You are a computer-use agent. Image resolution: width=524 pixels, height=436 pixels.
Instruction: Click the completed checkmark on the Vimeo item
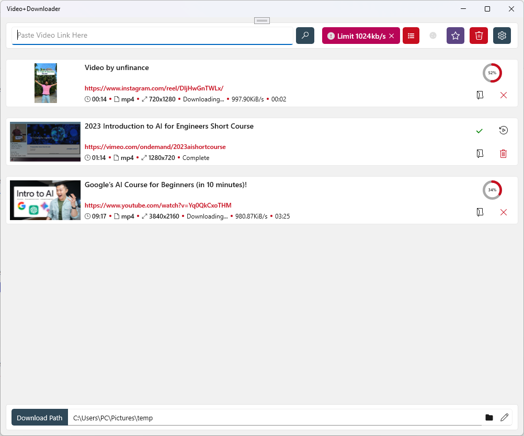pos(479,131)
